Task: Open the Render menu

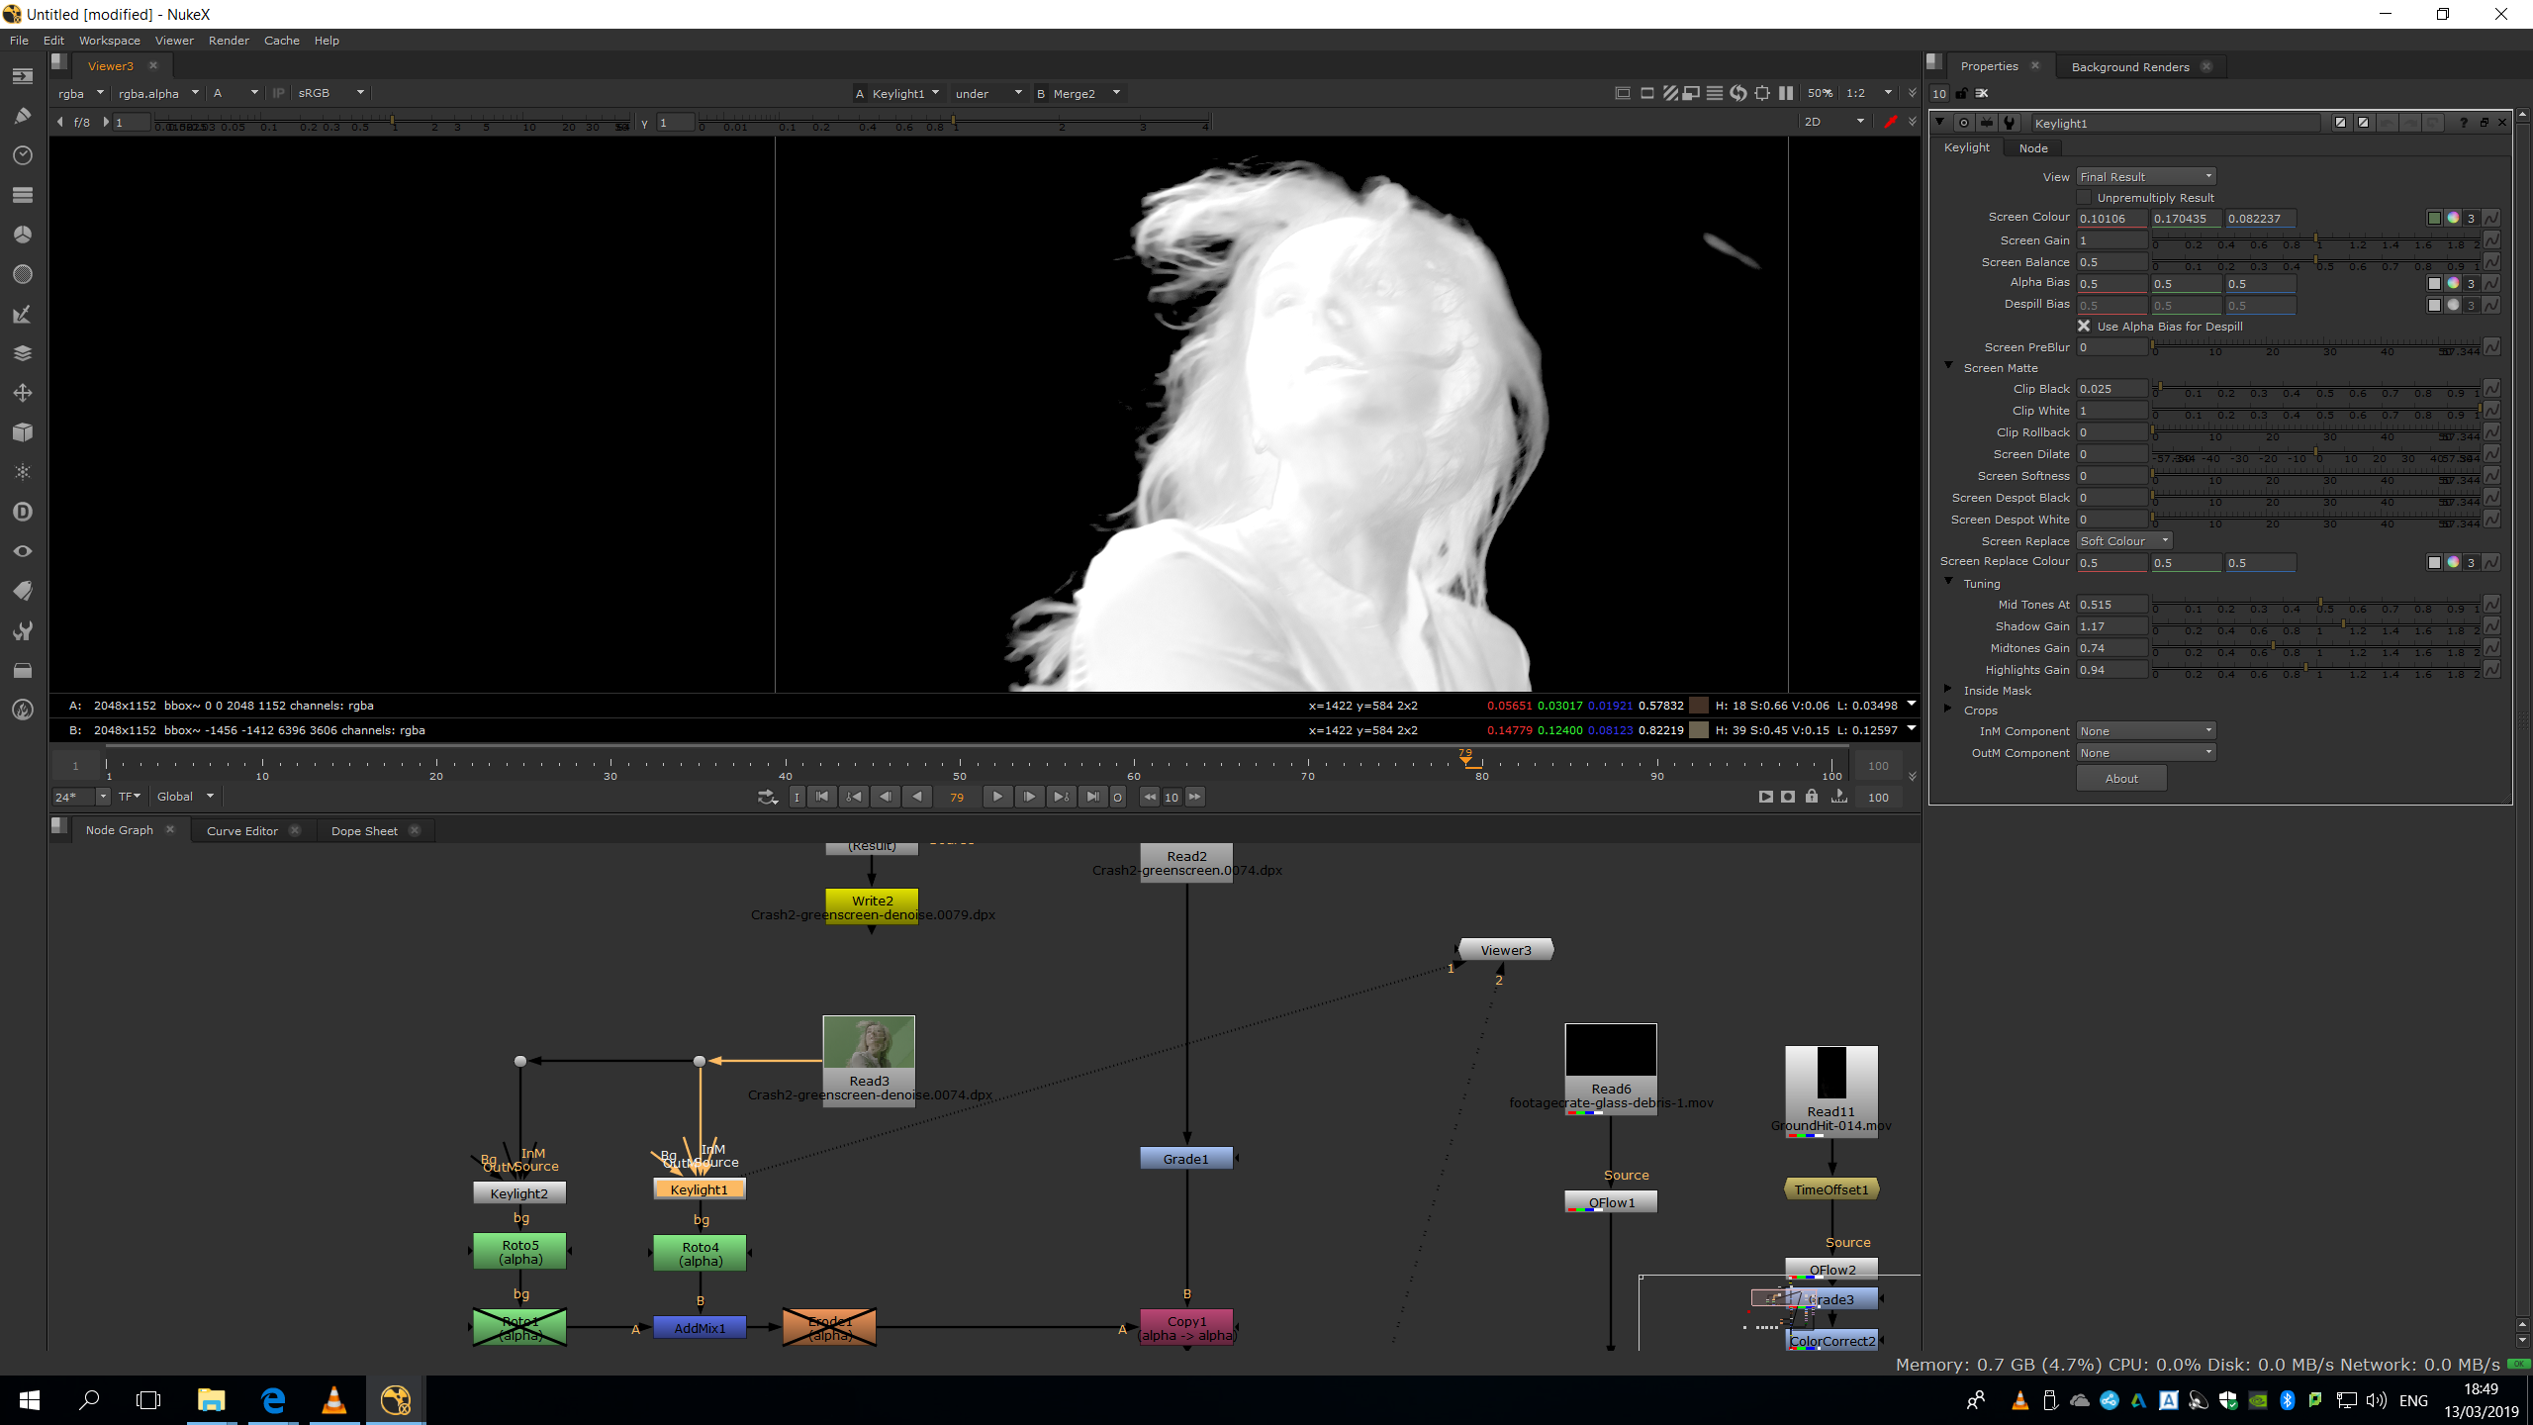Action: 229,41
